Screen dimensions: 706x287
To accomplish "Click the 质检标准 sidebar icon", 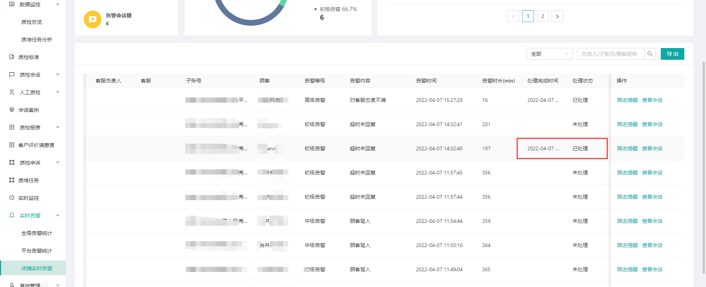I will [12, 57].
